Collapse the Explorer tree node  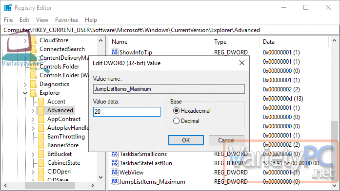pos(25,93)
